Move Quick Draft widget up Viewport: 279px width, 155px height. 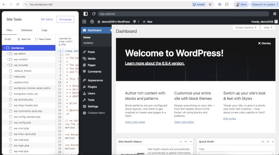(263, 142)
